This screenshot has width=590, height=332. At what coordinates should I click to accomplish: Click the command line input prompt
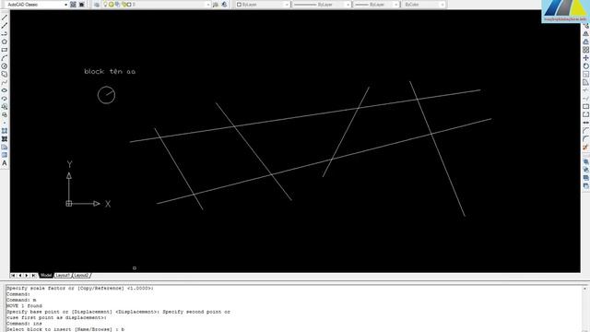[x=65, y=329]
